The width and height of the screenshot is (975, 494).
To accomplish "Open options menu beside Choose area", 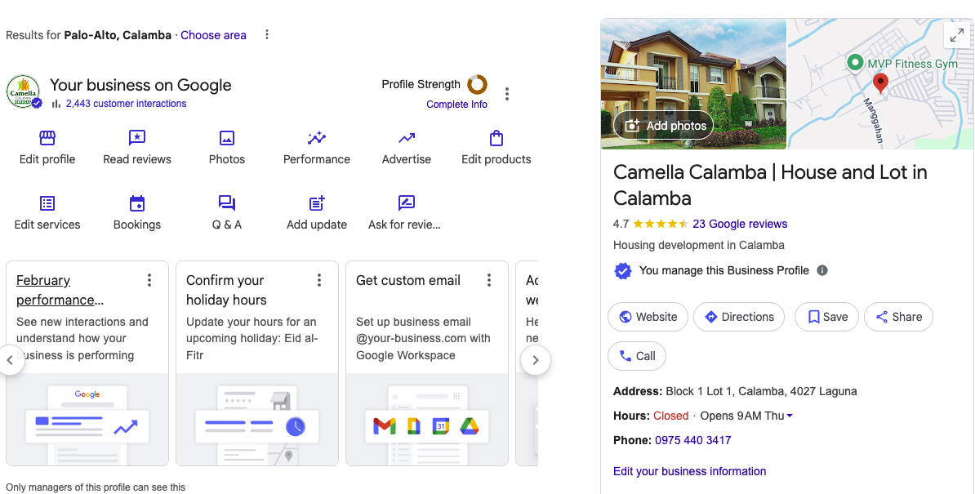I will coord(266,35).
